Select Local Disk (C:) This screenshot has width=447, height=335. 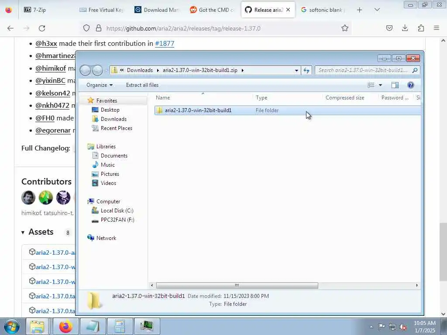(117, 211)
